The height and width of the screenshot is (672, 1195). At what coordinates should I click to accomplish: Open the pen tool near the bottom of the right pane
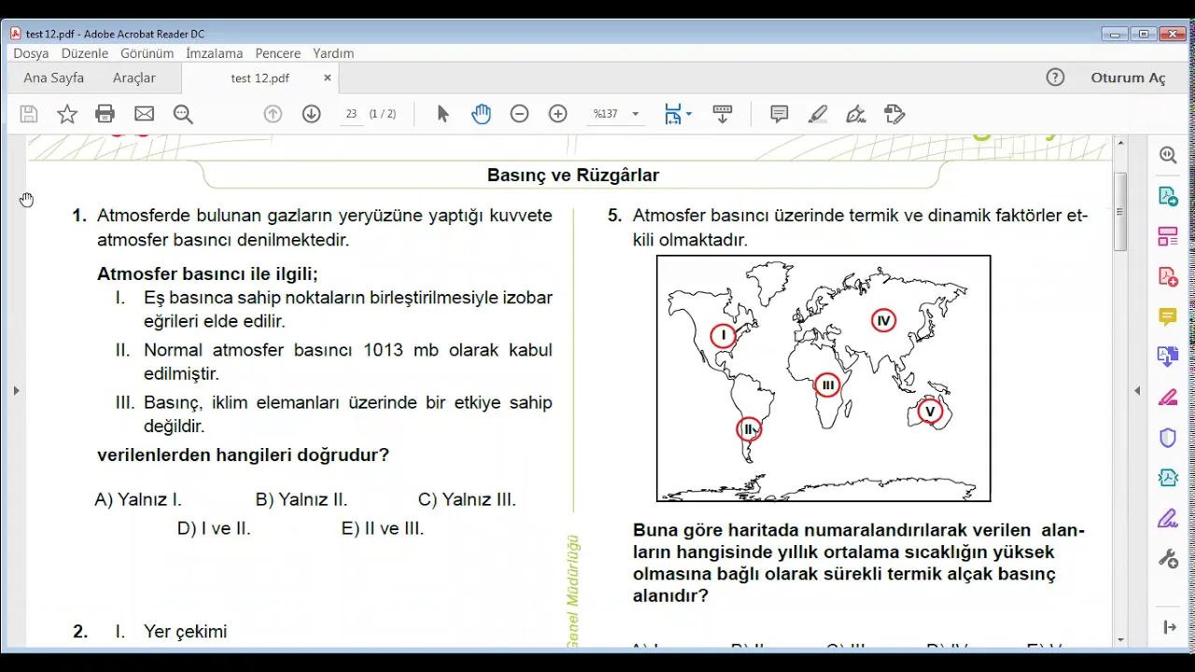[1168, 518]
